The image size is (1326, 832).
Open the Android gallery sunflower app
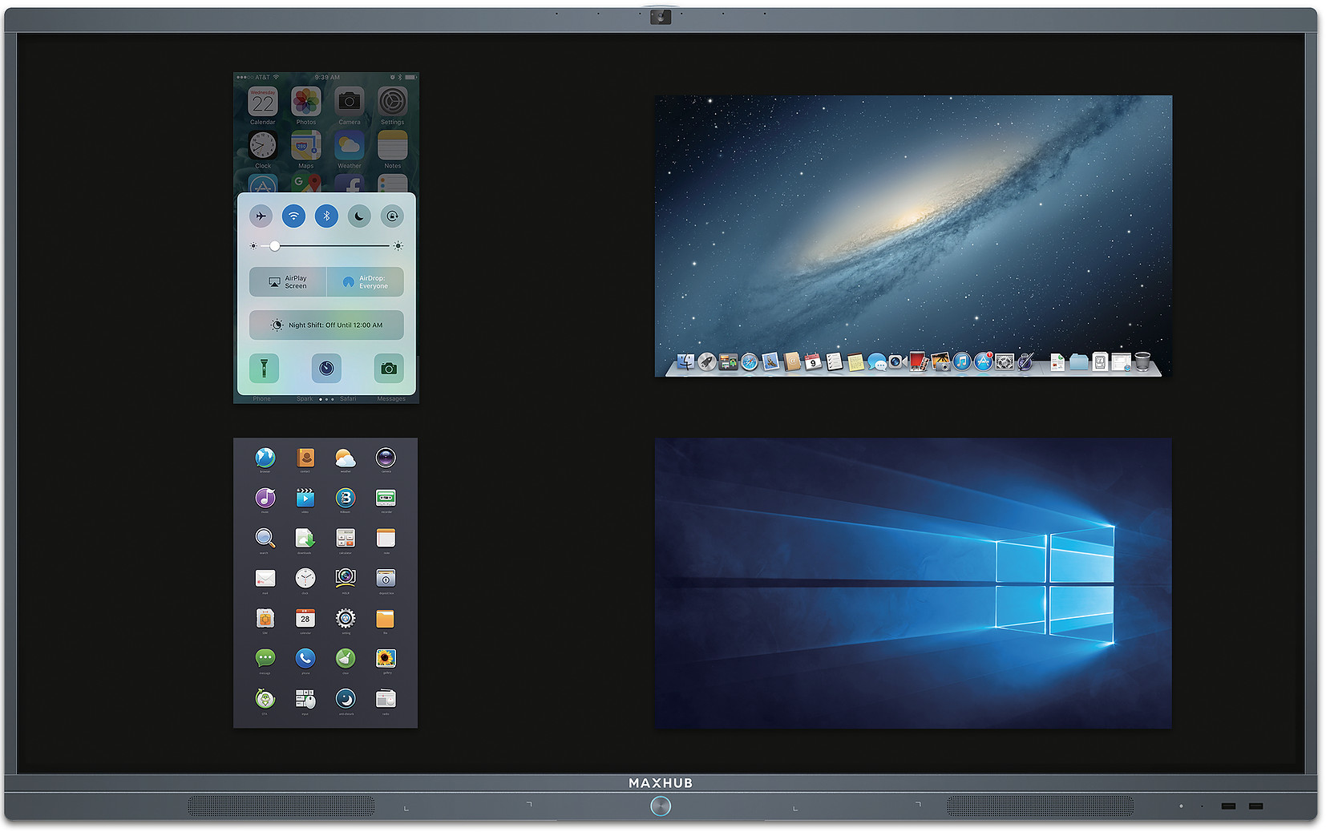tap(386, 658)
